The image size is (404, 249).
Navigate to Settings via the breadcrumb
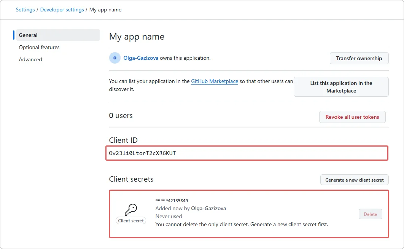coord(25,10)
